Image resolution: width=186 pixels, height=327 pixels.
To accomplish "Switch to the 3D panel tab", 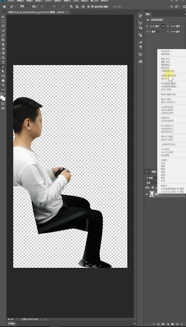I will [147, 172].
